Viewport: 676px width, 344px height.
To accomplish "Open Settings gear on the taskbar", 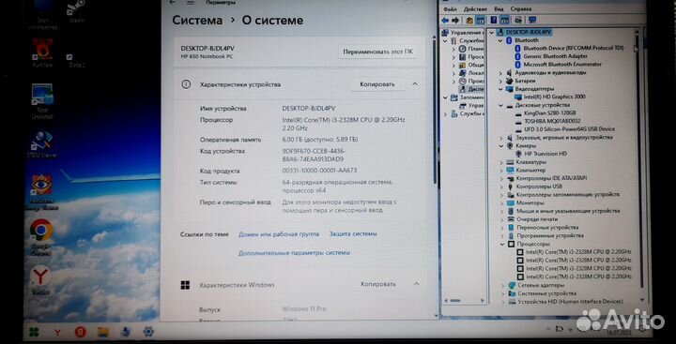I will click(148, 332).
